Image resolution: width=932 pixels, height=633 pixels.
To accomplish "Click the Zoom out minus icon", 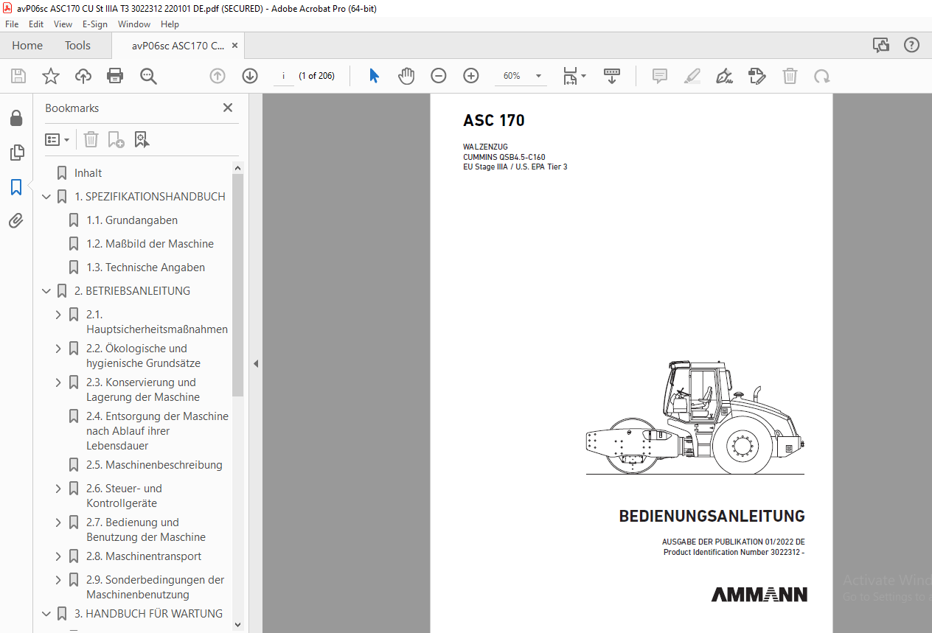I will (x=439, y=76).
